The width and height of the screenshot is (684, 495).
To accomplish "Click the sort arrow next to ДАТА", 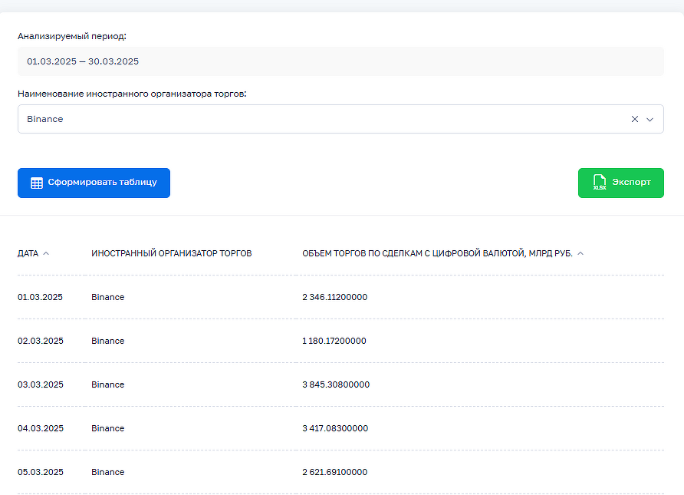I will (46, 253).
